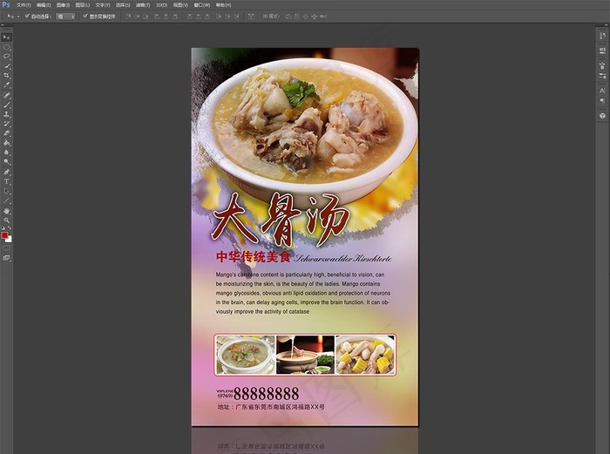Select the Blur tool

click(7, 152)
